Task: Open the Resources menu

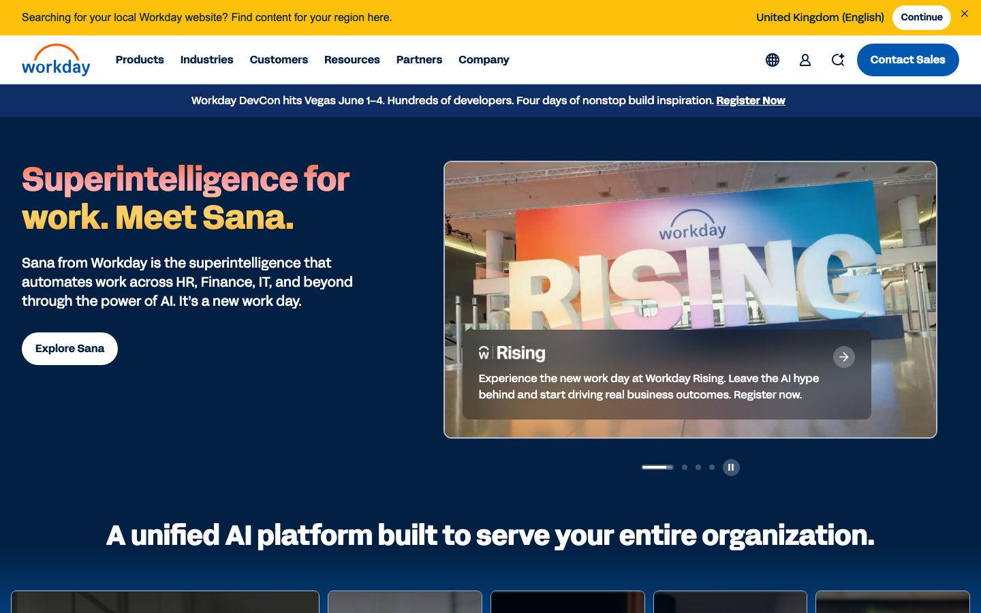Action: (352, 60)
